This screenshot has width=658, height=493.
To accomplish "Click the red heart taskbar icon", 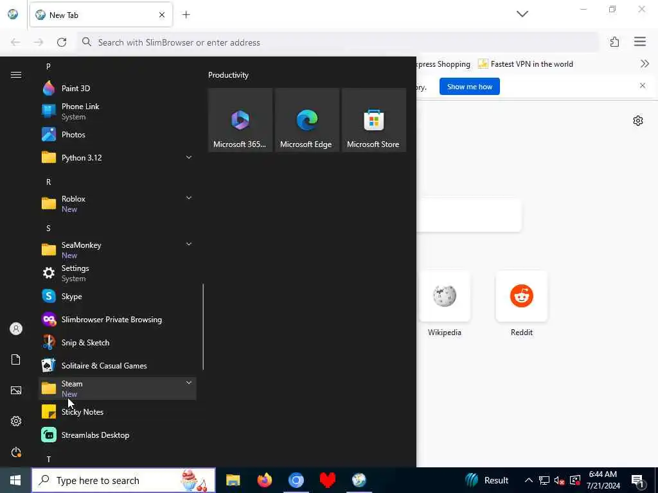I will [327, 480].
